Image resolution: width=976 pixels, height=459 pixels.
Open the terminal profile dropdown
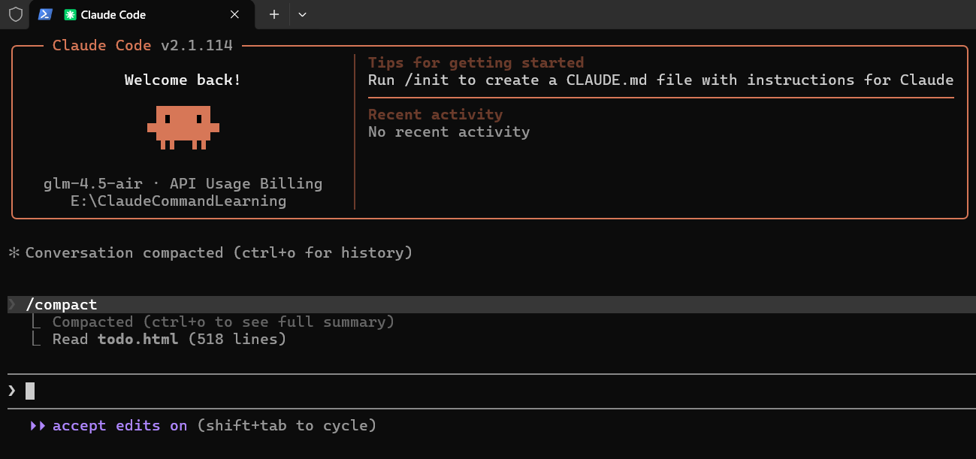(x=302, y=14)
